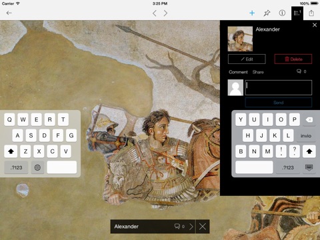
Task: Tap the X key
Action: (x=39, y=151)
